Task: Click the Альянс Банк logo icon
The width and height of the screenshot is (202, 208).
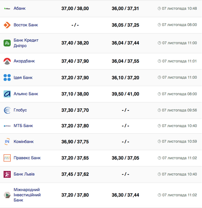Action: click(x=7, y=94)
